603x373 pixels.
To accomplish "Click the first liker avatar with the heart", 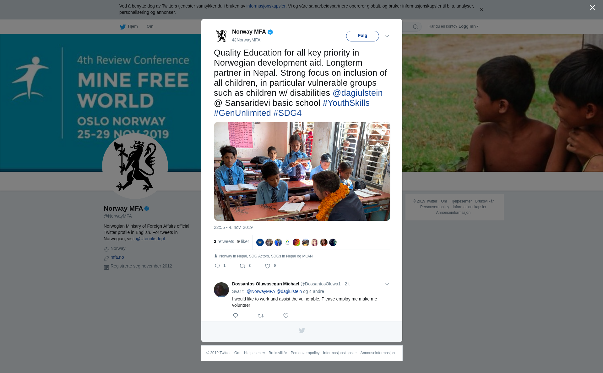I will point(260,242).
